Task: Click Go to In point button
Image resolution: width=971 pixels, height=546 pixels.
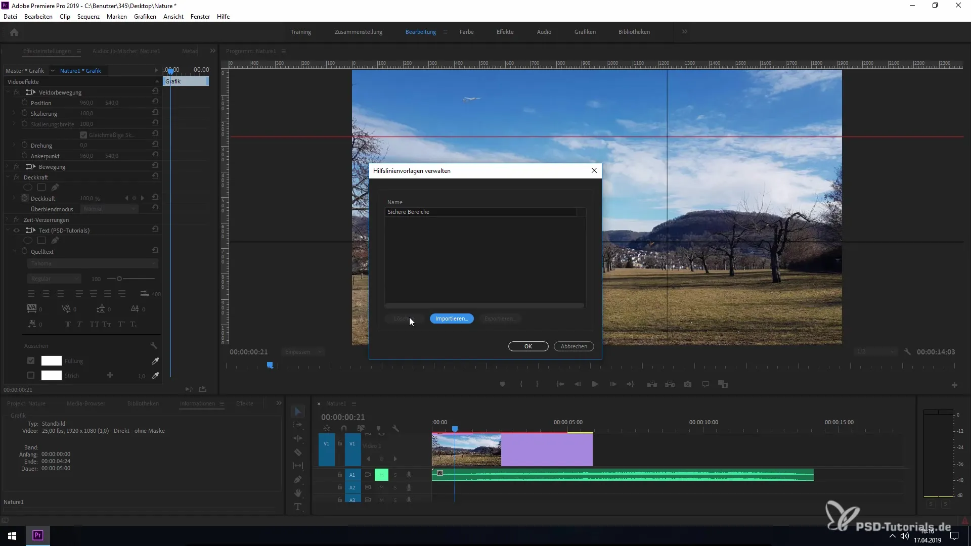Action: [x=560, y=384]
